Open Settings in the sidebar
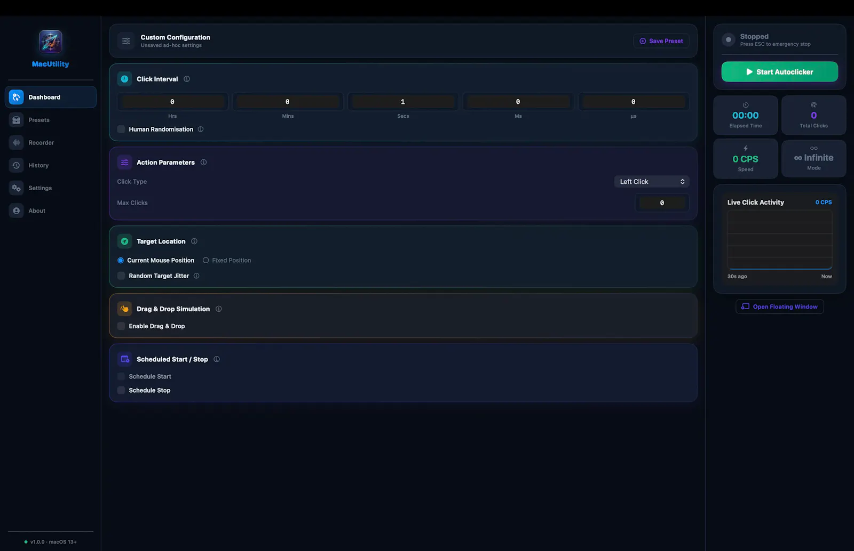Viewport: 854px width, 551px height. pos(51,188)
